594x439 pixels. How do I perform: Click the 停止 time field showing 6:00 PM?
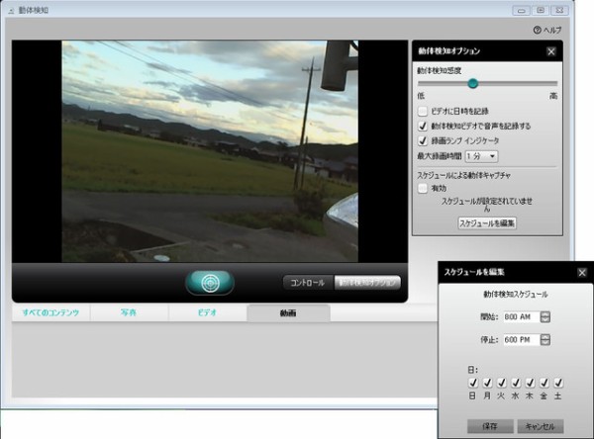pos(522,339)
